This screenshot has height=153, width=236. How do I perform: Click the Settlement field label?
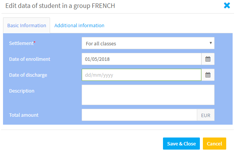point(22,43)
